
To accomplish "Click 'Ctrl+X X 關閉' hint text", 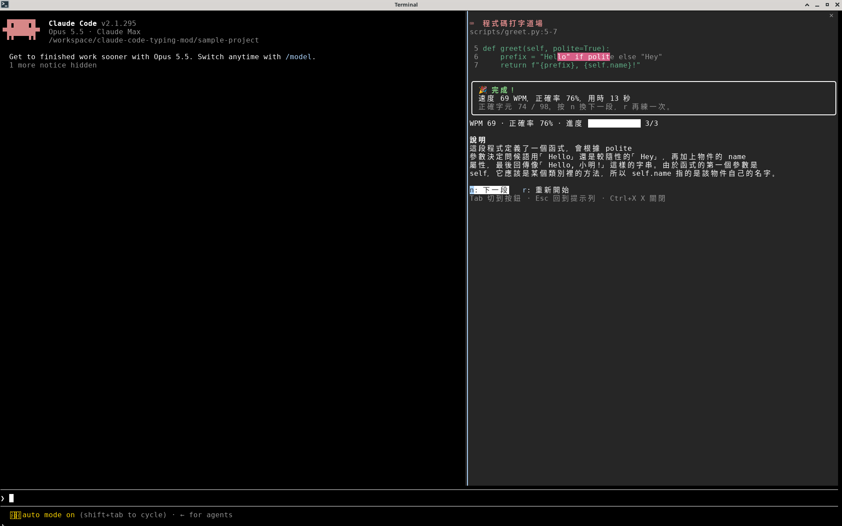I will click(x=638, y=198).
